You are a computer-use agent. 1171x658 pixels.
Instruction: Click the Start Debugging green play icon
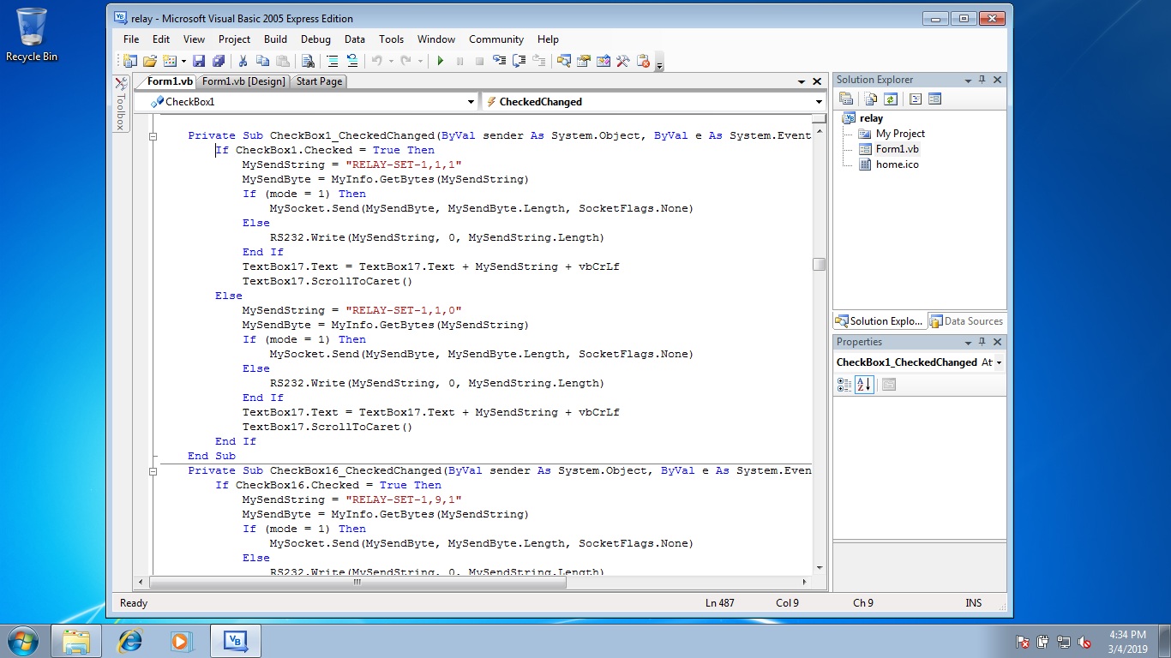[x=441, y=61]
